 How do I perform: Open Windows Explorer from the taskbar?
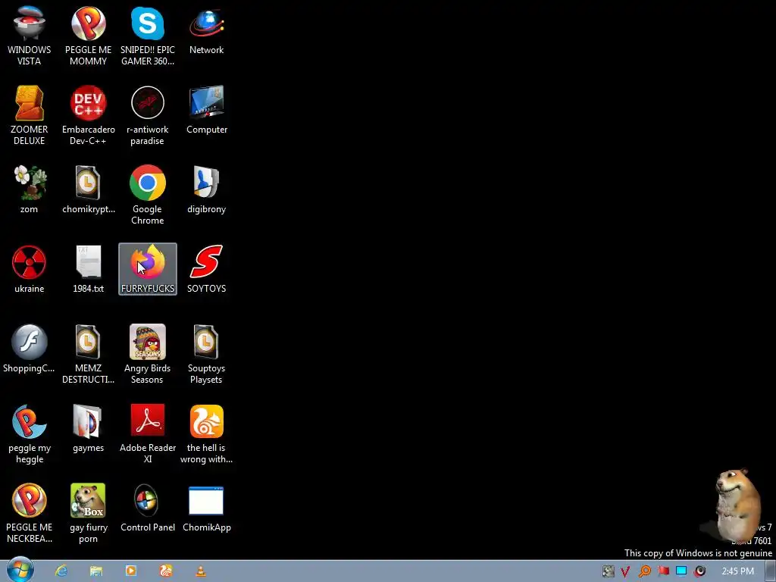pos(96,571)
